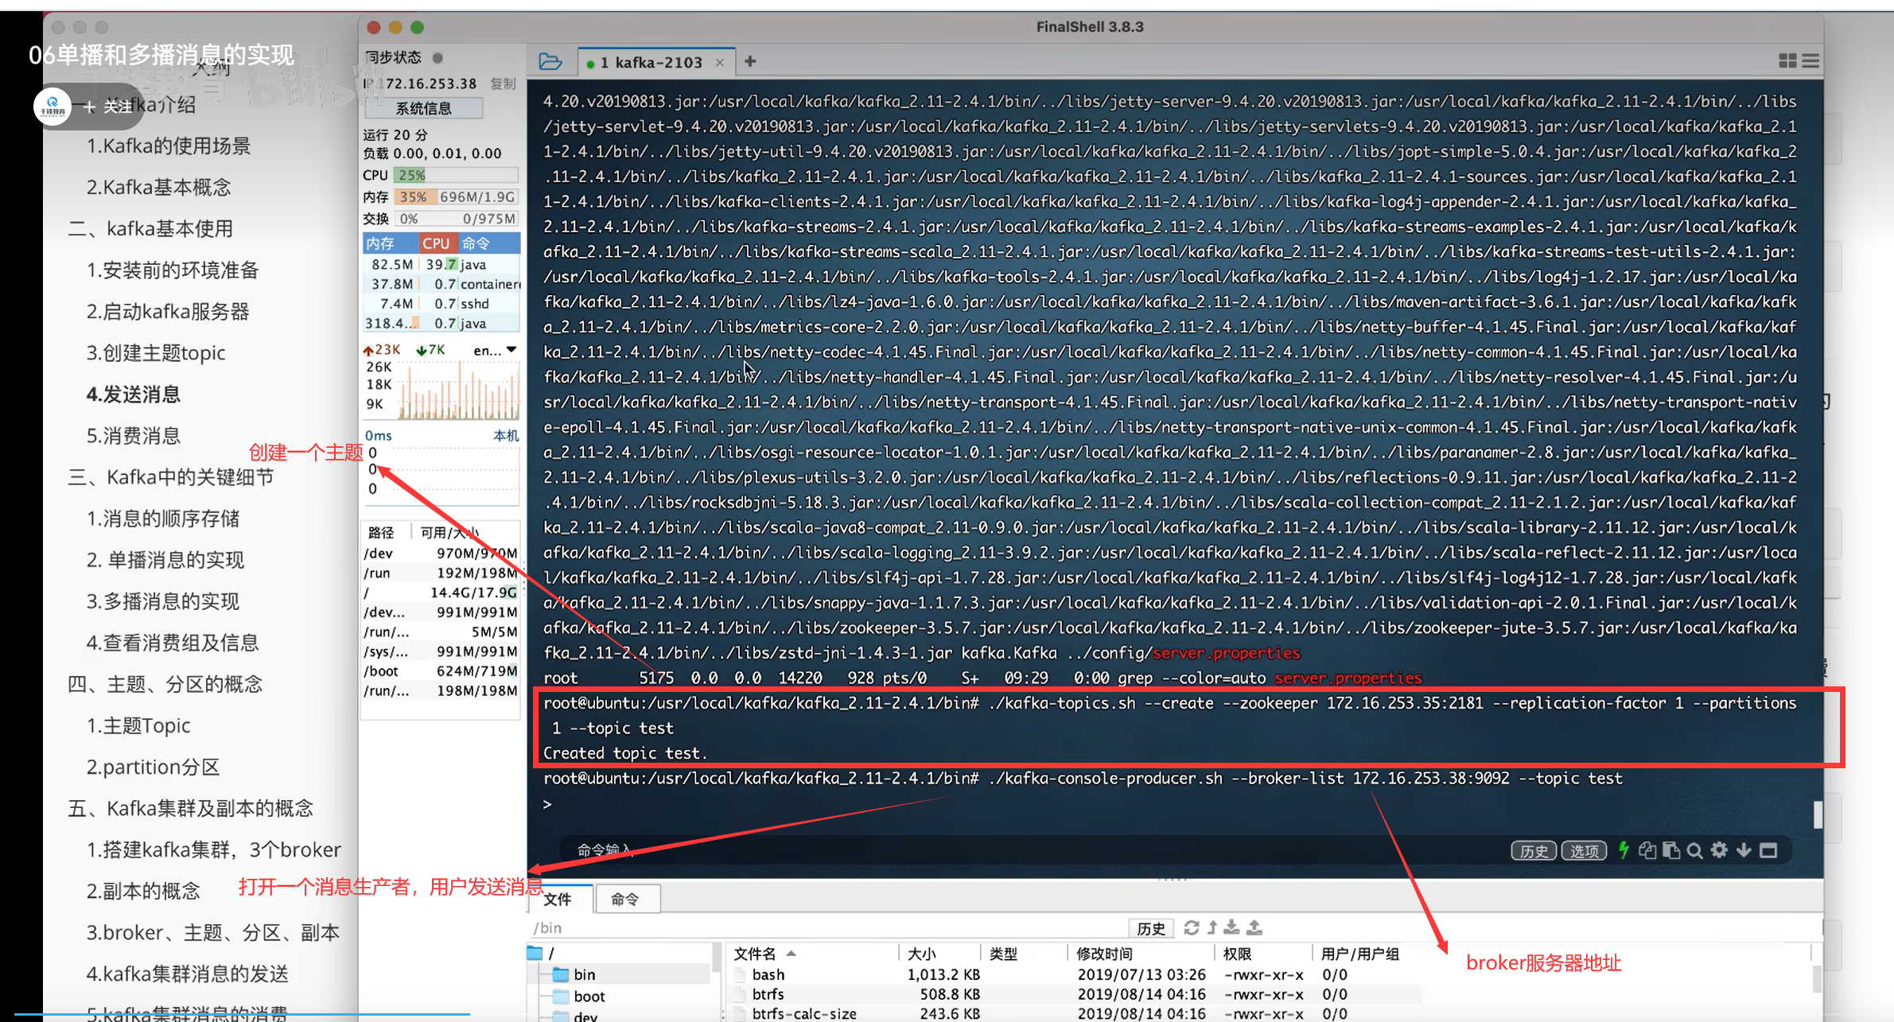Select the kafka-2103 session tab
This screenshot has width=1894, height=1022.
pos(650,62)
